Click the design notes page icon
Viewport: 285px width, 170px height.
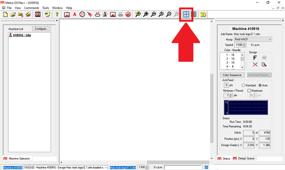click(264, 64)
